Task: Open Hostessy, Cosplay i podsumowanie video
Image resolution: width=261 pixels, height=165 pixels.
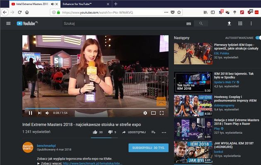Action: (235, 99)
